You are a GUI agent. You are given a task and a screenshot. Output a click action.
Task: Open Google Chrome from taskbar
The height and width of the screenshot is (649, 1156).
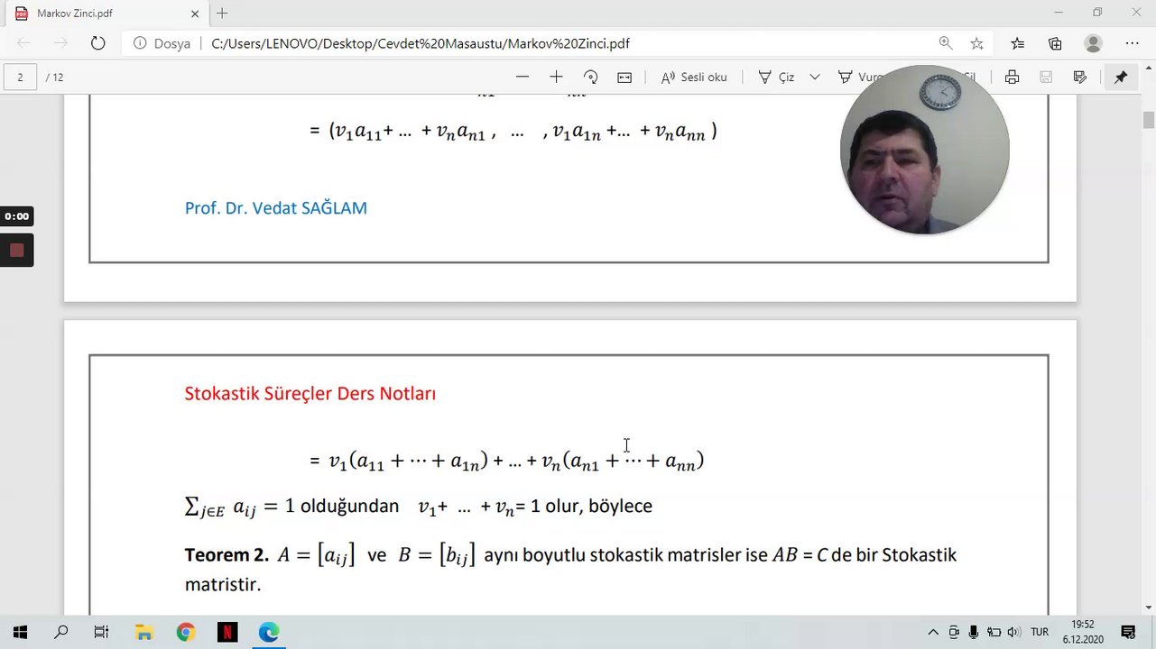click(x=185, y=632)
